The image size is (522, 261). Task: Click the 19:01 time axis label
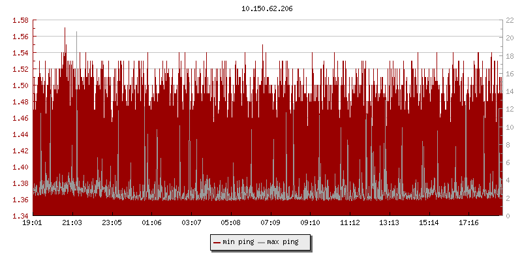click(x=33, y=223)
